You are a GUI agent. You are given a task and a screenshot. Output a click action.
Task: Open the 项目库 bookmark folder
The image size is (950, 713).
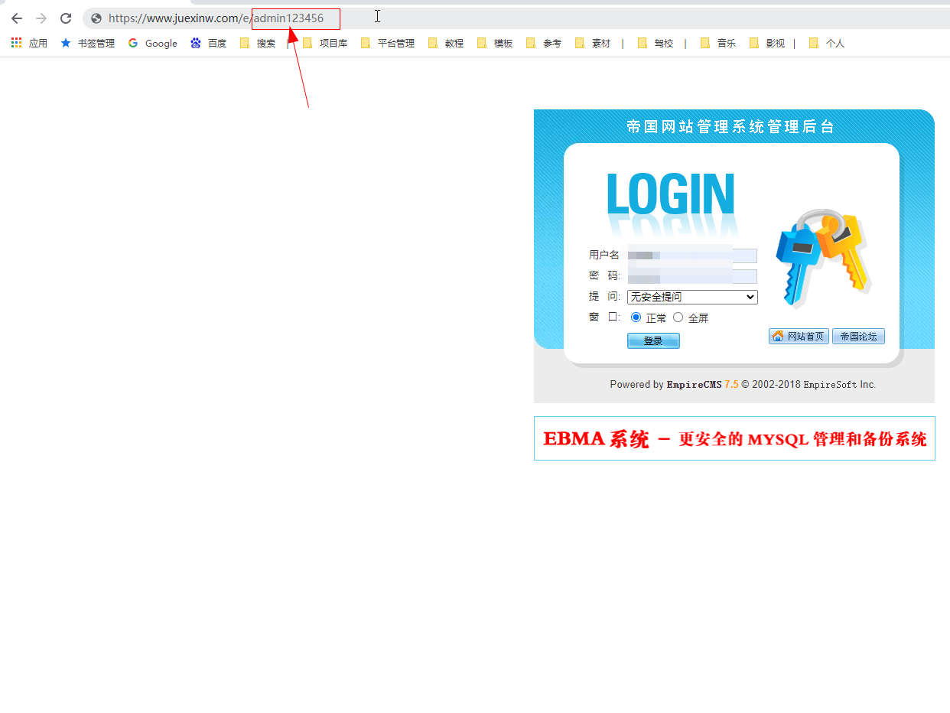pyautogui.click(x=325, y=44)
